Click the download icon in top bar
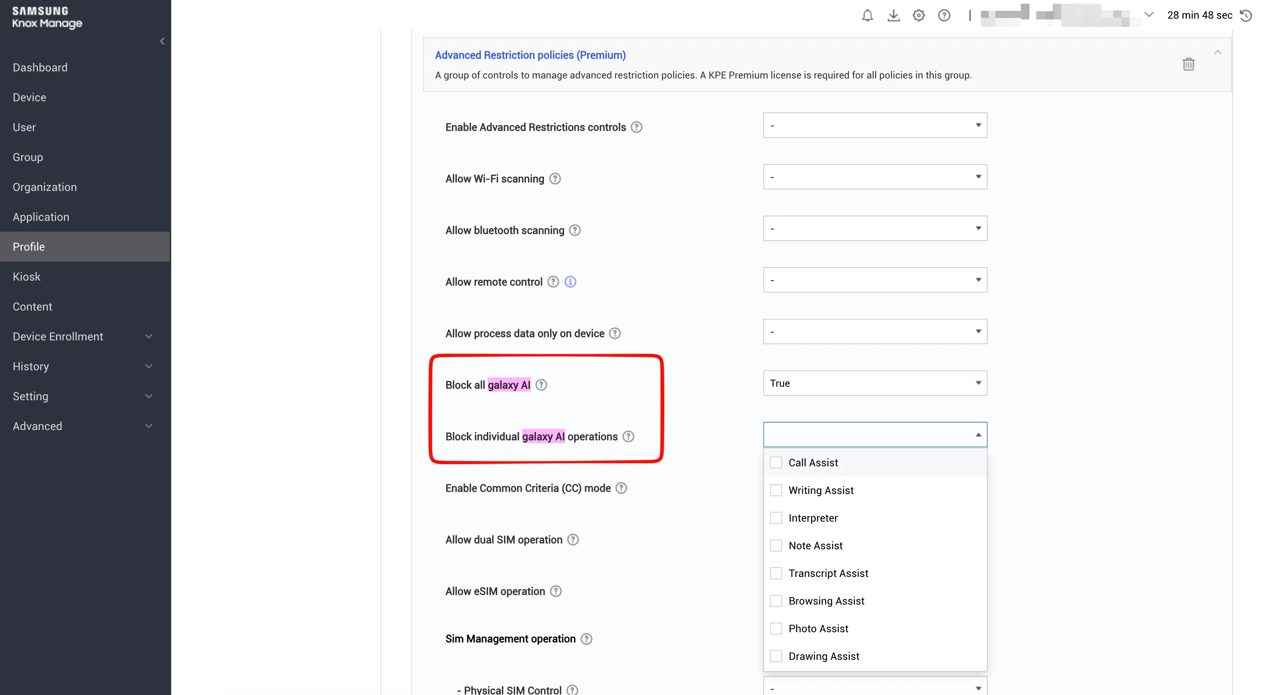Viewport: 1262px width, 695px height. click(x=893, y=15)
